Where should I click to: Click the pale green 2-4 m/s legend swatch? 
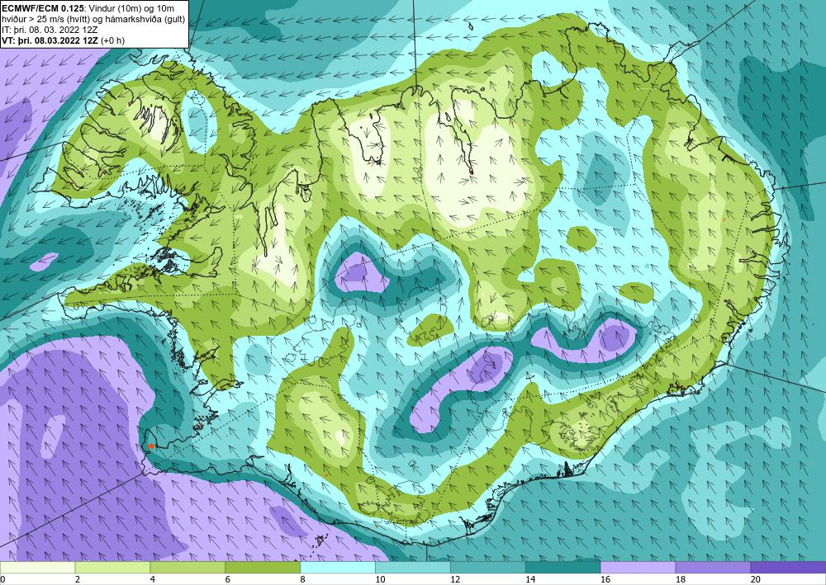pos(112,567)
